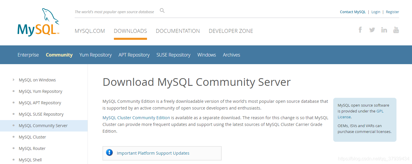This screenshot has height=164, width=412.
Task: Open MySQL Facebook page icon
Action: tap(360, 30)
